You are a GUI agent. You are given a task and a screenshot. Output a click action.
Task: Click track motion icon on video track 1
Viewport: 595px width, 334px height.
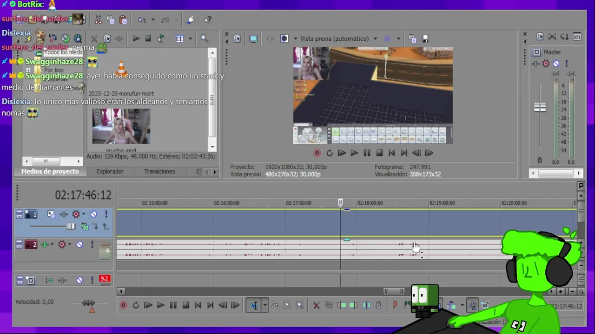click(x=51, y=214)
